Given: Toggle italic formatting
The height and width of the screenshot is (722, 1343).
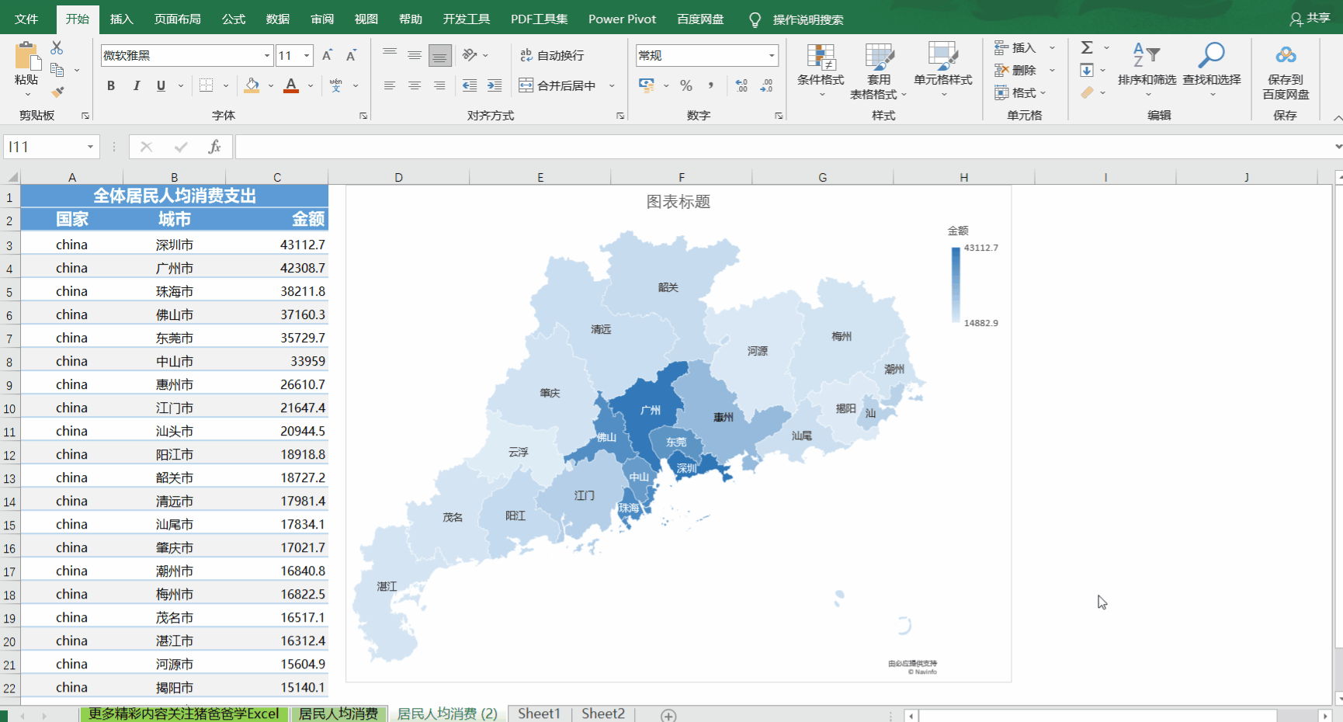Looking at the screenshot, I should pyautogui.click(x=137, y=86).
